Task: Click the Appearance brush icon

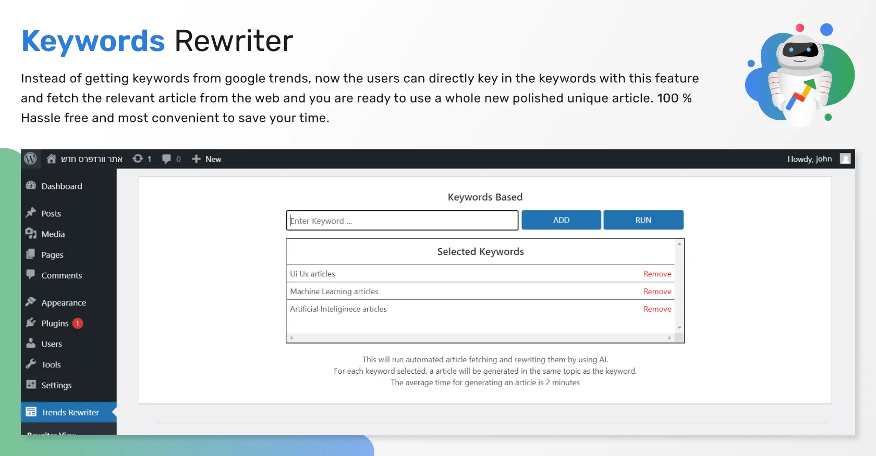Action: (31, 302)
